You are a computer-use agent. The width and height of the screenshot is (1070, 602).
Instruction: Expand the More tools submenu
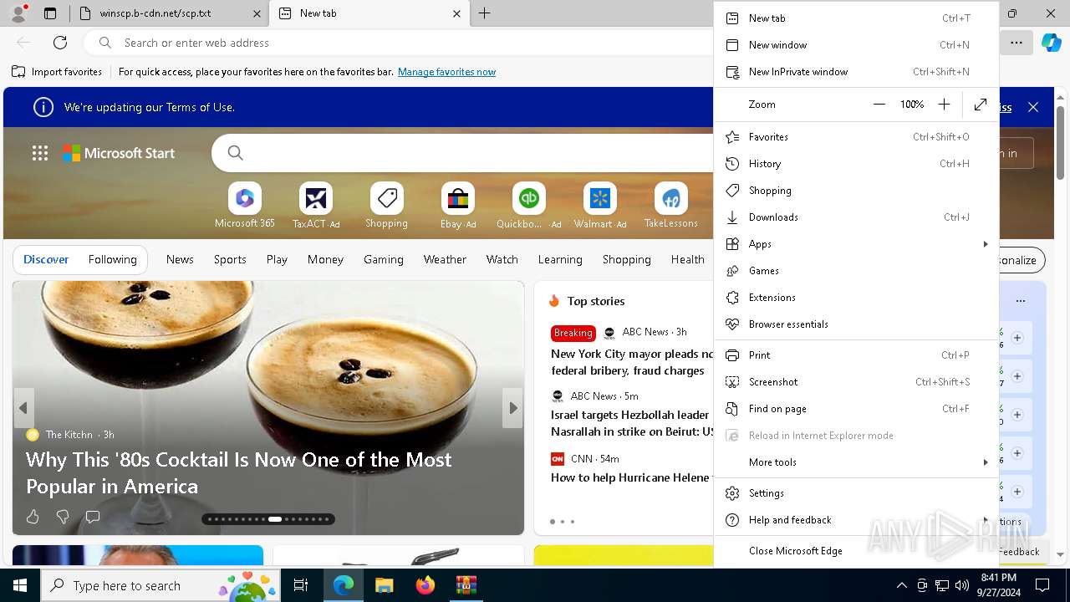coord(856,462)
